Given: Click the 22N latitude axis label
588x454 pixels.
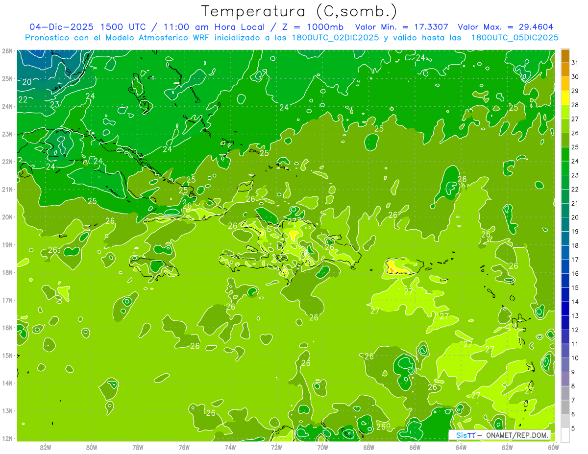Looking at the screenshot, I should coord(7,162).
